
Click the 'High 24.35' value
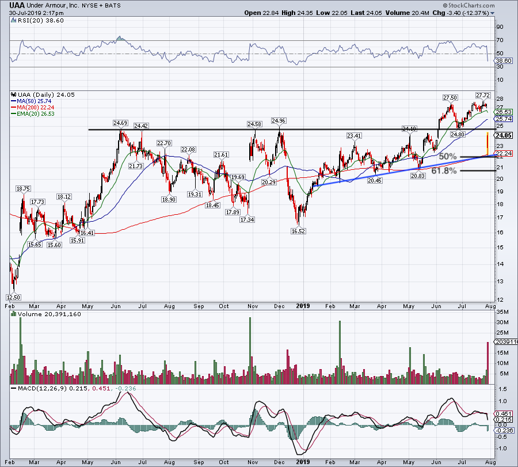pyautogui.click(x=297, y=13)
